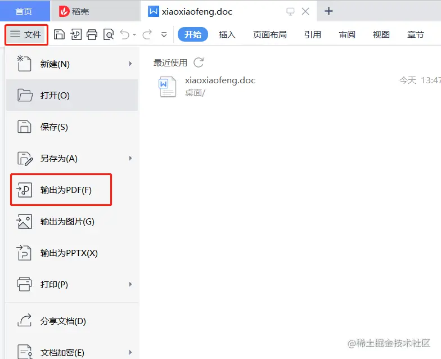The width and height of the screenshot is (441, 359).
Task: Open the 视图 ribbon tab
Action: pos(381,35)
